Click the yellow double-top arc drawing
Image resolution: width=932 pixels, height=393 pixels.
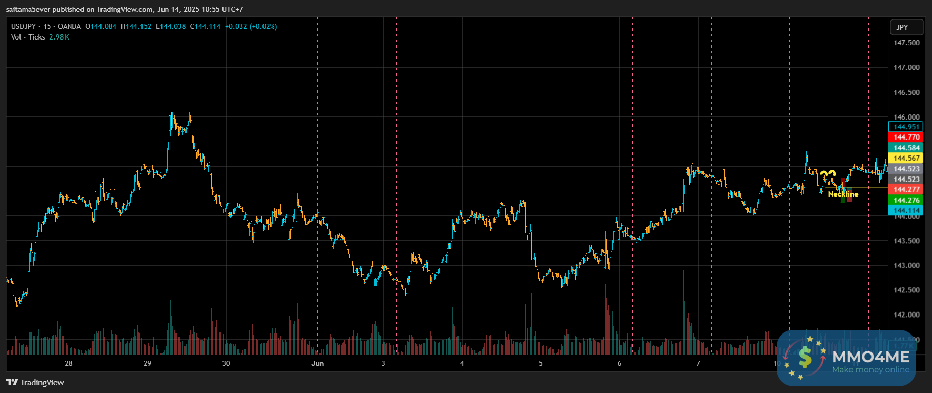(x=827, y=173)
